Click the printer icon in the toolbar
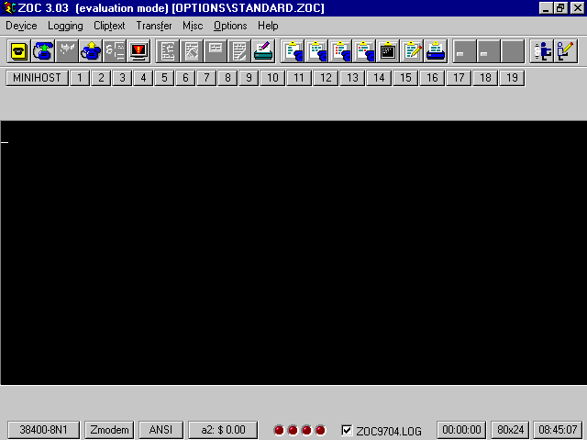 pos(436,51)
